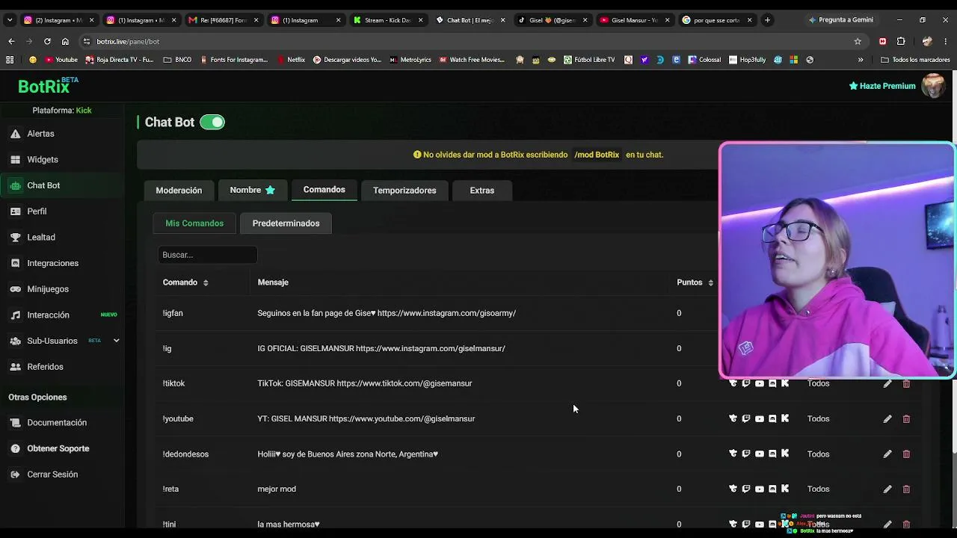Switch to the Nombre tab
This screenshot has width=957, height=538.
click(253, 191)
